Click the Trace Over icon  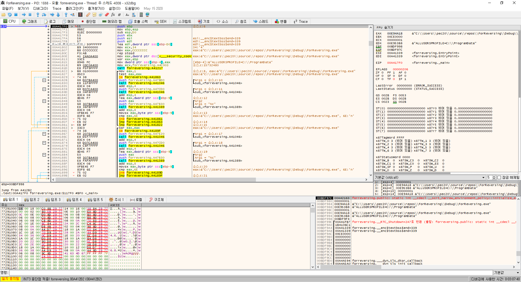(58, 15)
